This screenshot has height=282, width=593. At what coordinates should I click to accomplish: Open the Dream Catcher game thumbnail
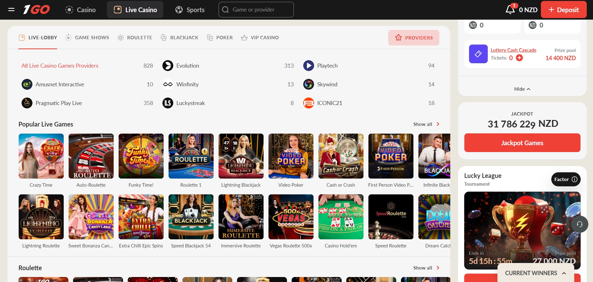pyautogui.click(x=434, y=217)
